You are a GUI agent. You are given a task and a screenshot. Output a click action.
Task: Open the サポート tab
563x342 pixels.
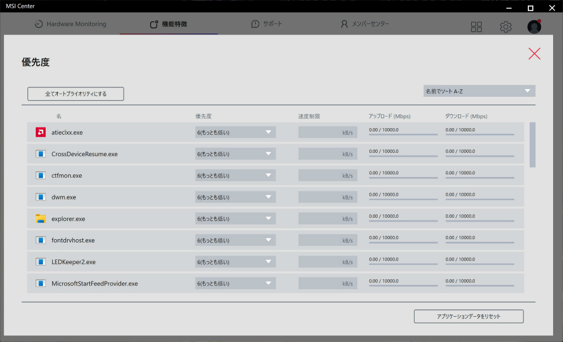(x=267, y=24)
